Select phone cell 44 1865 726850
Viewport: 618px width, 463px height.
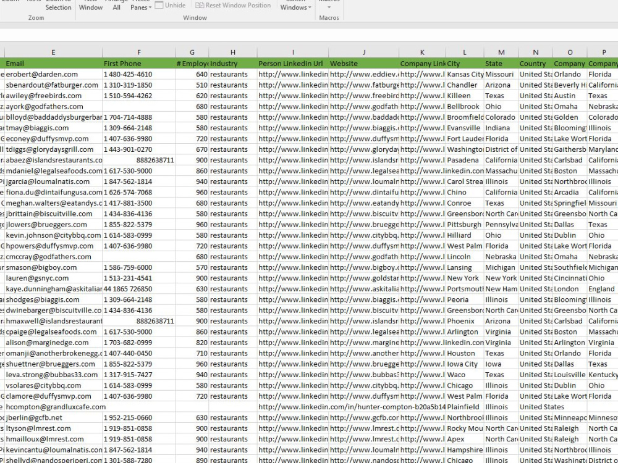[x=138, y=289]
